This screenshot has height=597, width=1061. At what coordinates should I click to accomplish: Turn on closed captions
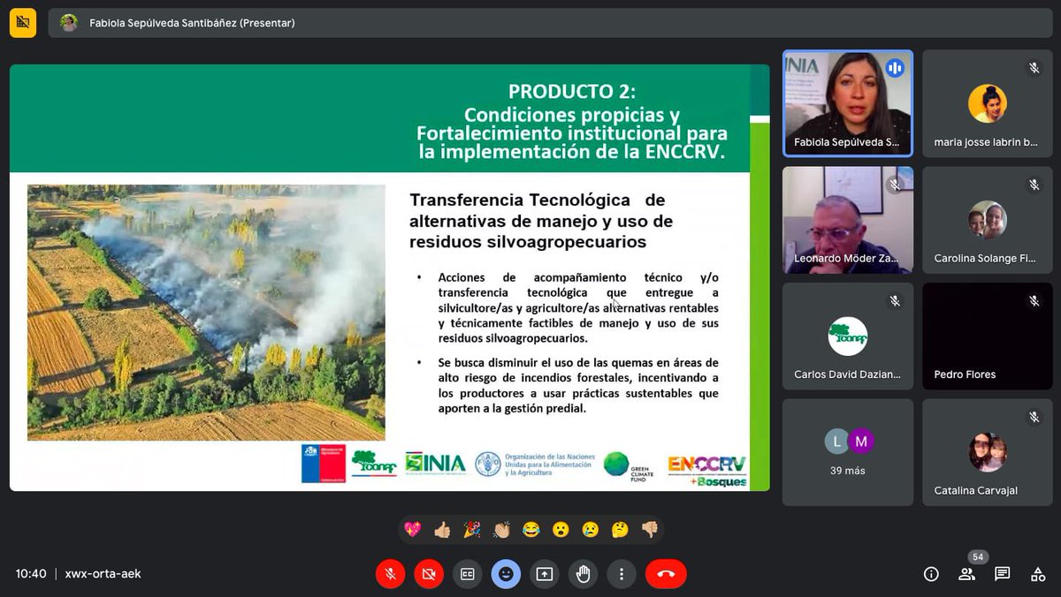467,574
